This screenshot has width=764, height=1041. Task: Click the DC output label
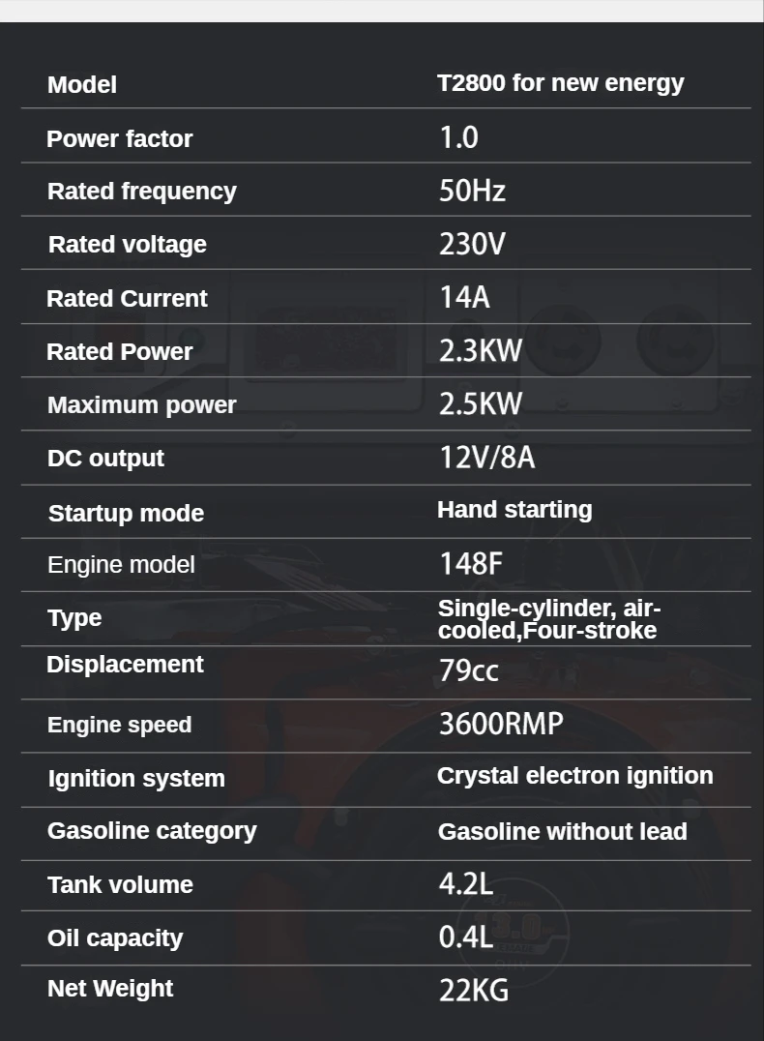coord(105,459)
